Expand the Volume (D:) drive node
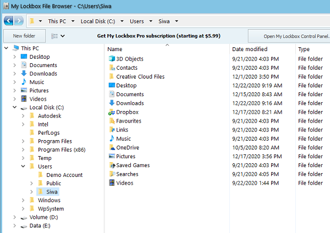Image resolution: width=330 pixels, height=233 pixels. point(14,218)
